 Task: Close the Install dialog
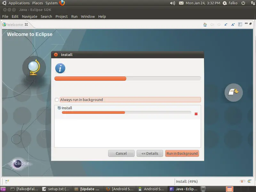pyautogui.click(x=56, y=54)
